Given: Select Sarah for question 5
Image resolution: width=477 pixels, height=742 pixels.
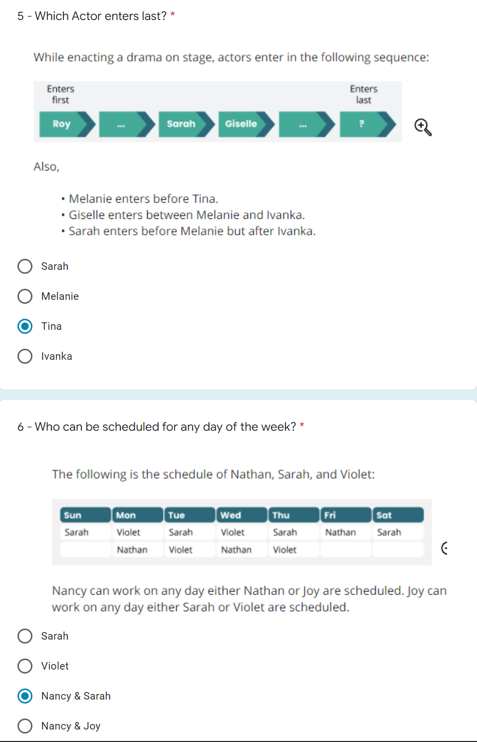Looking at the screenshot, I should point(25,266).
